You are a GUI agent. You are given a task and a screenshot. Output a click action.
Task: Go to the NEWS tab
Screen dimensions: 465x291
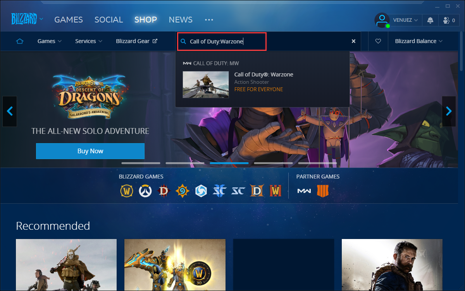point(181,19)
